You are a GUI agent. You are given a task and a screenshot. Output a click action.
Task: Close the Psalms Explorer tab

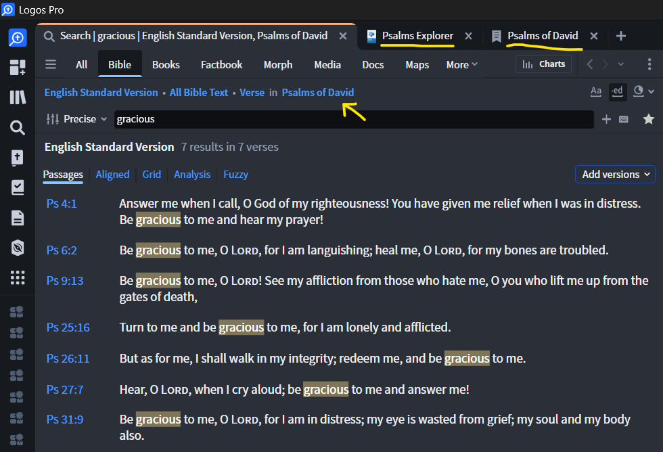tap(468, 36)
